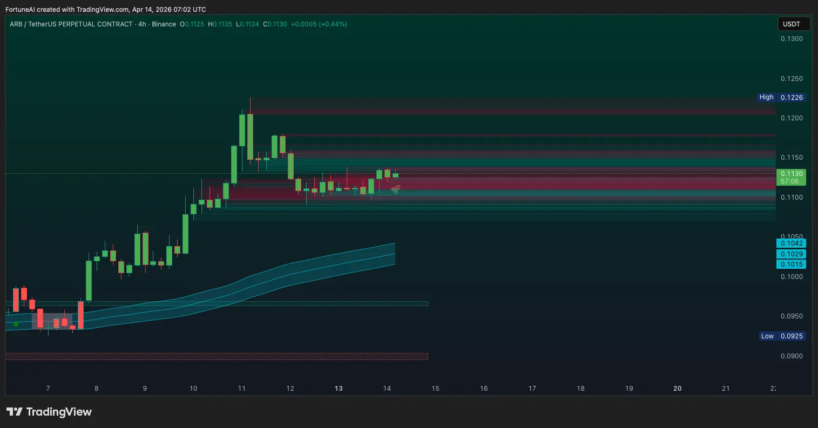Select the grey shaded consolidation box near the 7th
Image resolution: width=818 pixels, height=428 pixels.
click(52, 321)
